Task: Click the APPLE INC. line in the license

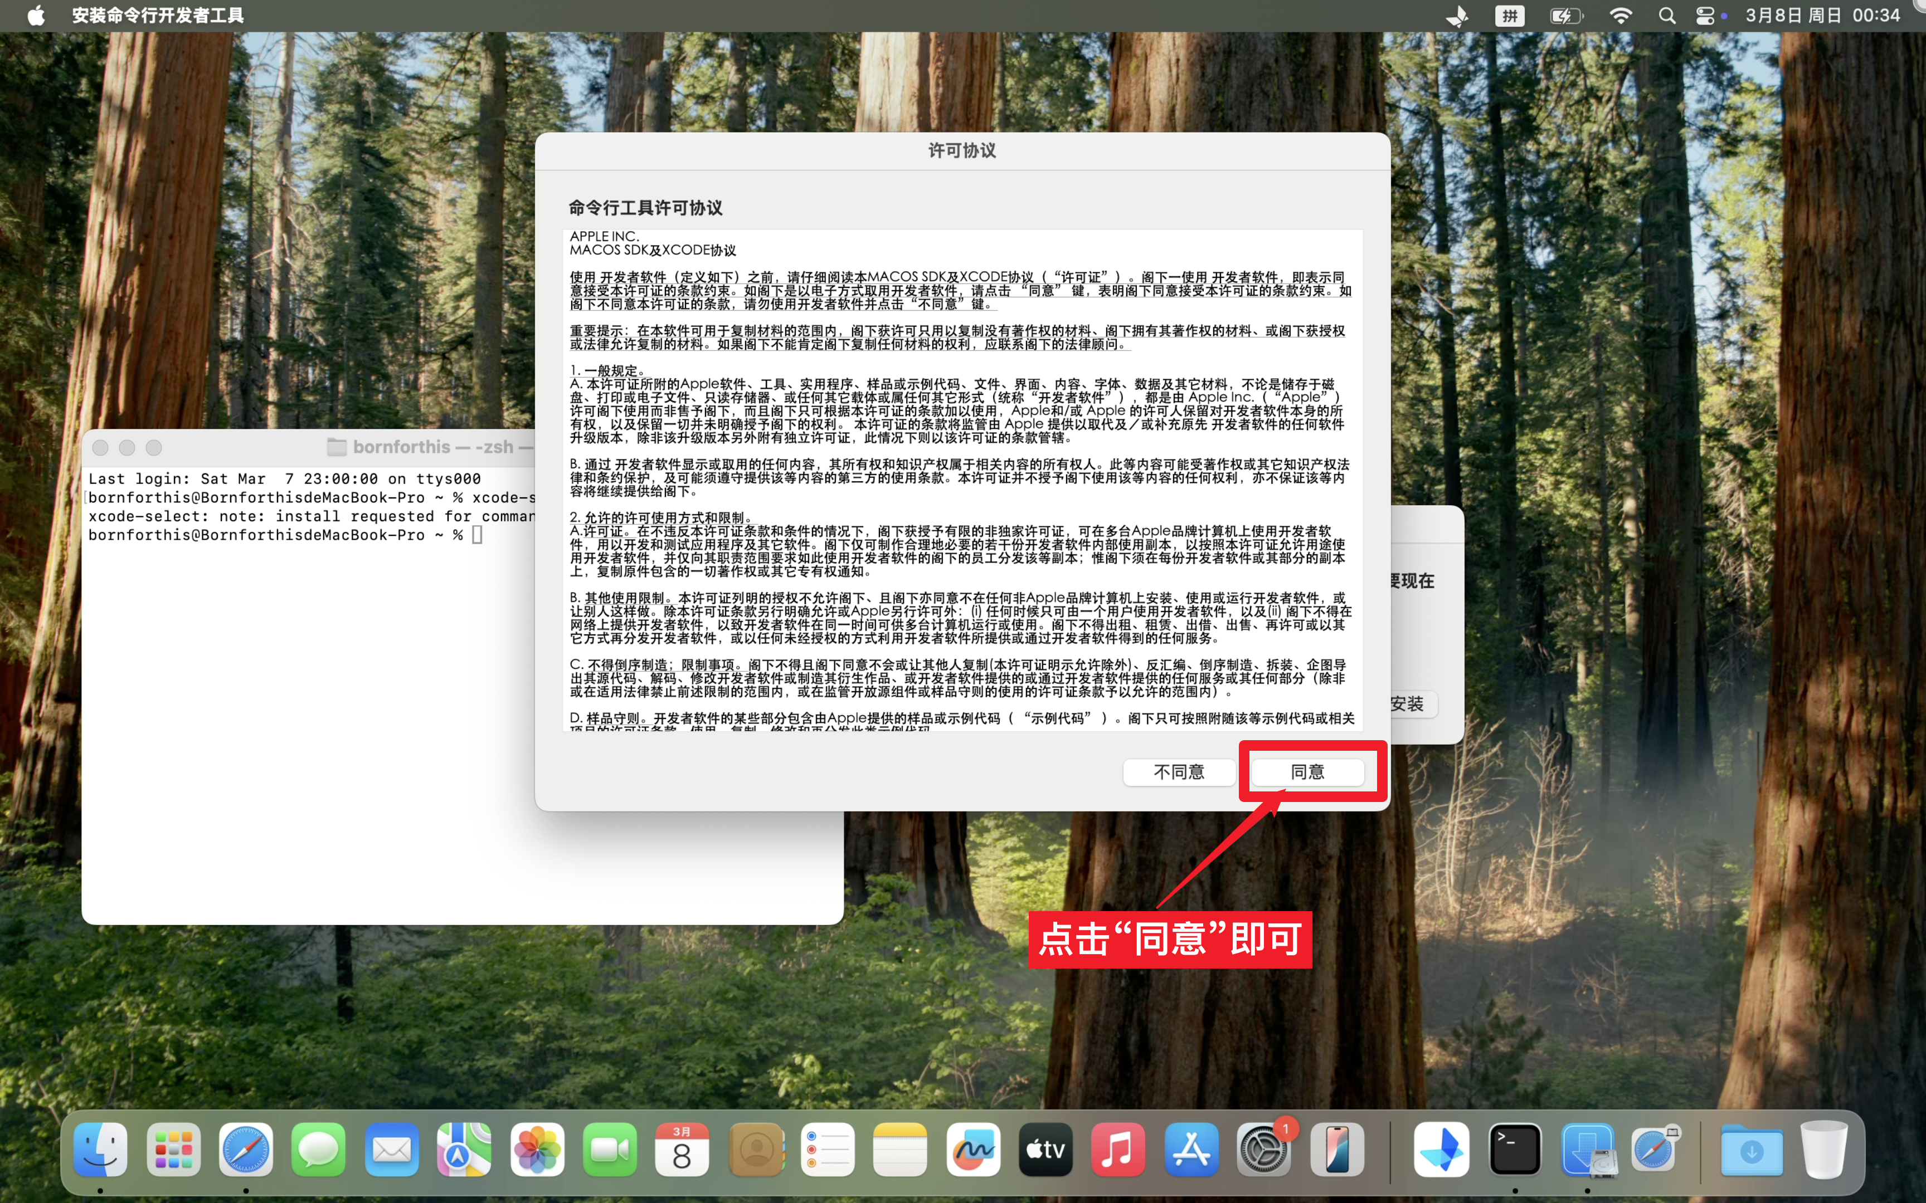Action: 604,236
